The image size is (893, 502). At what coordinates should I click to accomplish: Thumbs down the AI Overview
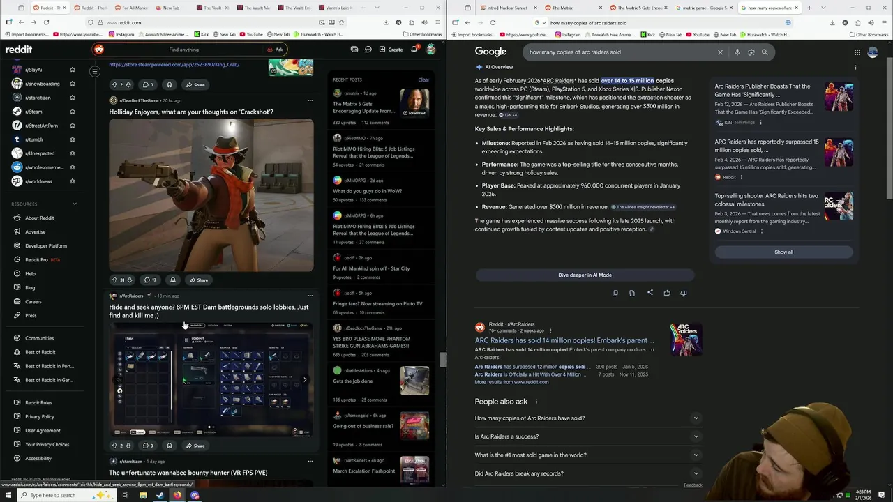point(683,294)
